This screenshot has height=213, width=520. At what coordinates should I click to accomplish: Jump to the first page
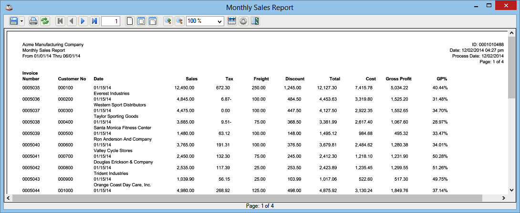[x=60, y=21]
